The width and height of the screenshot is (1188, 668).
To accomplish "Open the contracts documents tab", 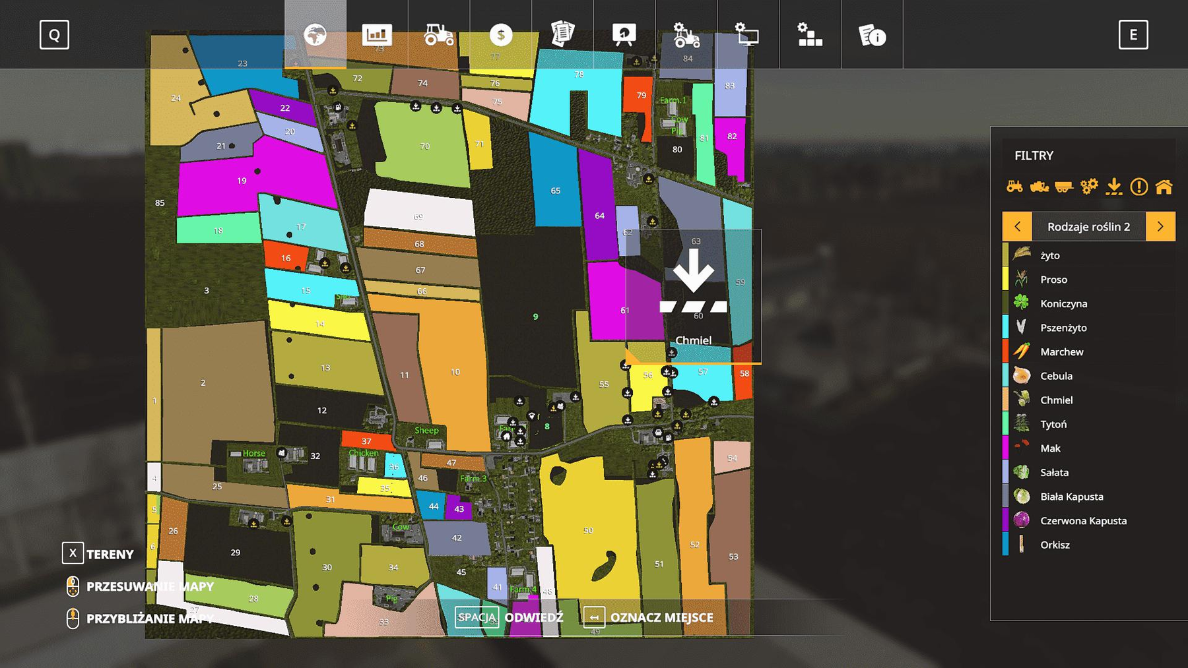I will click(x=562, y=34).
